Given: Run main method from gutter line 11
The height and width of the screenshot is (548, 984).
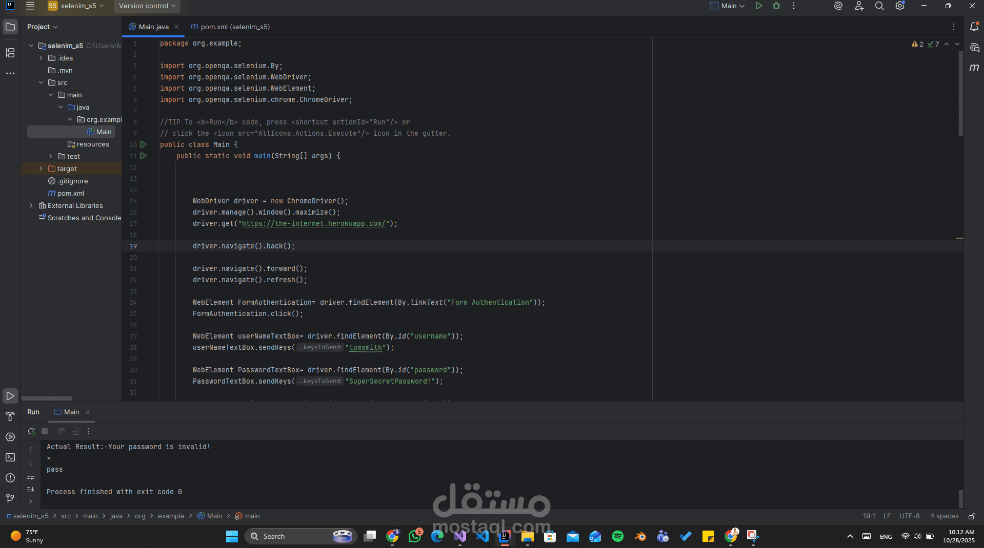Looking at the screenshot, I should click(144, 156).
